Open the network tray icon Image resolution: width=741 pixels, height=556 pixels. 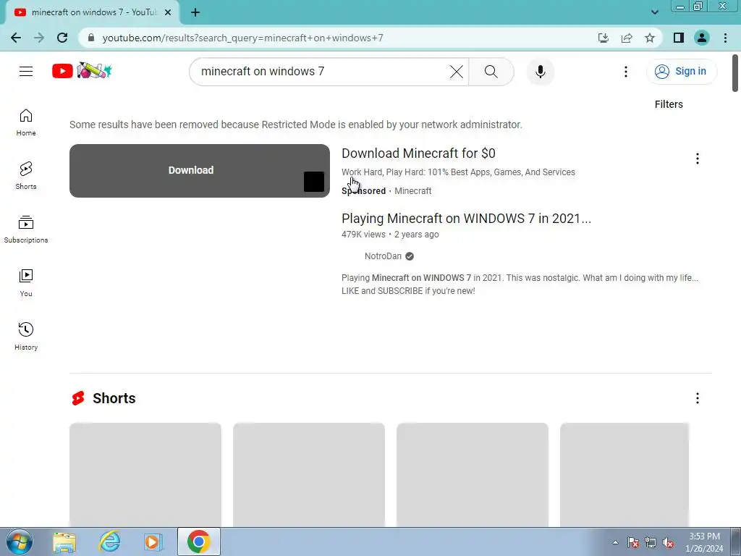(x=651, y=543)
